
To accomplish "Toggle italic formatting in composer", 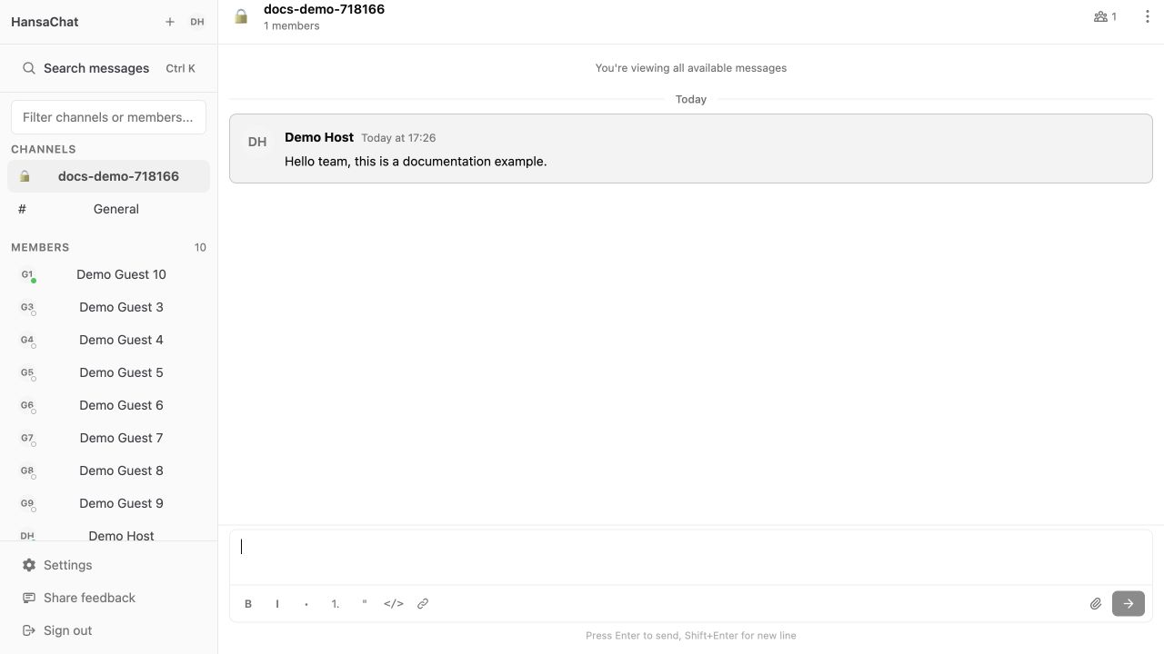I will (x=277, y=604).
